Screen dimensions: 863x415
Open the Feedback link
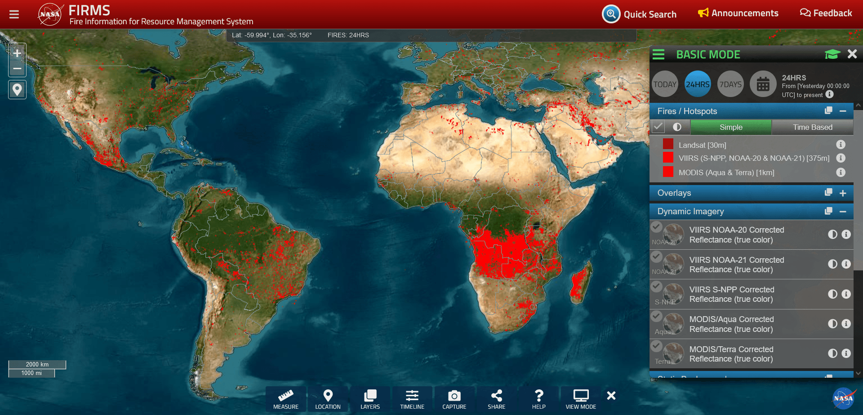click(x=826, y=13)
